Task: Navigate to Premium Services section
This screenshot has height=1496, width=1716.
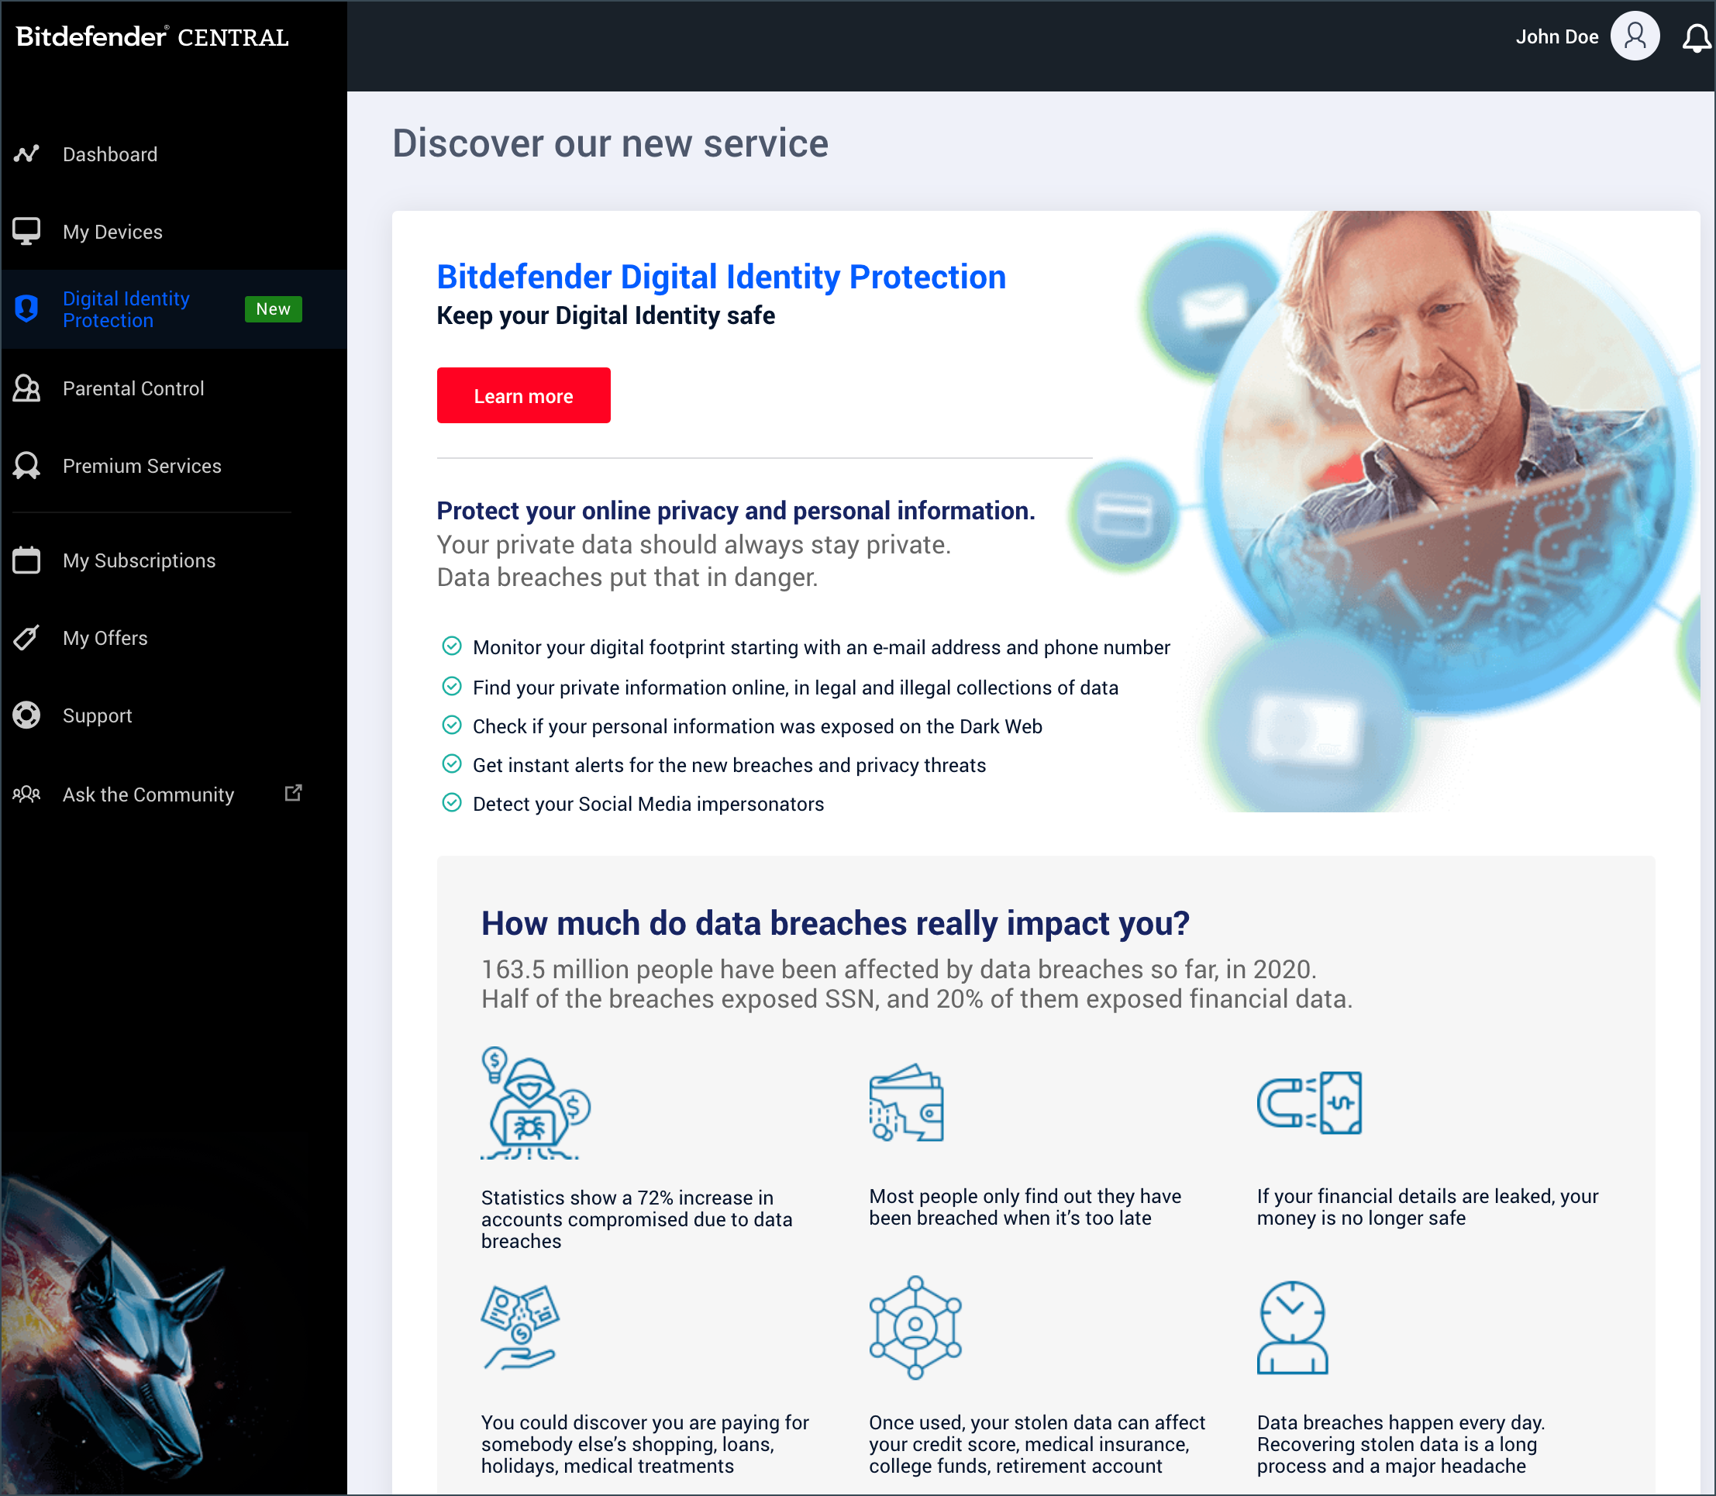Action: [x=142, y=466]
